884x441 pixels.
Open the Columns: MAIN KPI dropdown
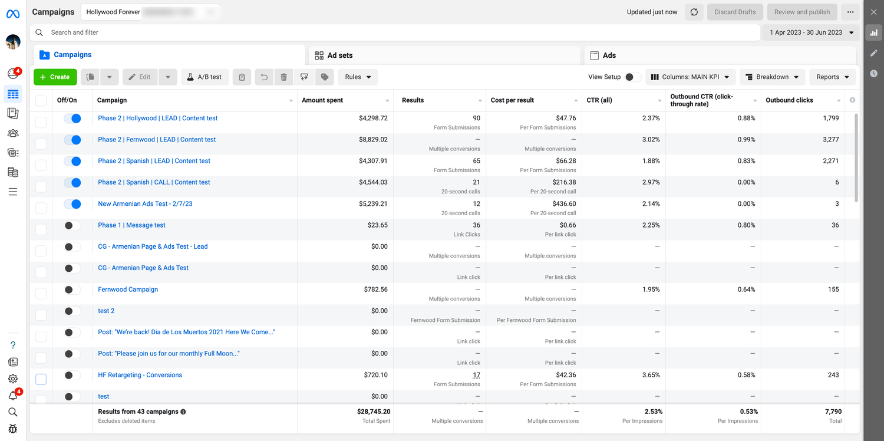691,77
